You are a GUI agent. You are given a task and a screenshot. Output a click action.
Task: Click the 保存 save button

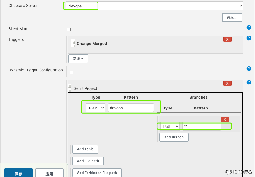pyautogui.click(x=18, y=174)
